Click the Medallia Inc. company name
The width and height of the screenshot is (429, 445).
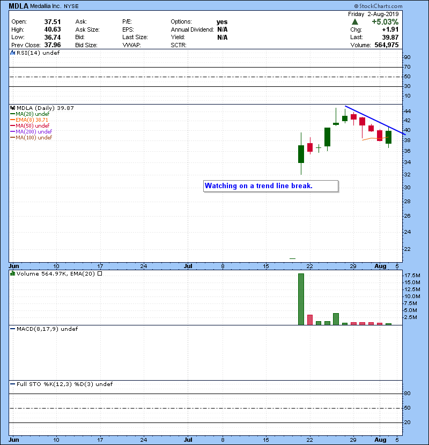(x=46, y=6)
